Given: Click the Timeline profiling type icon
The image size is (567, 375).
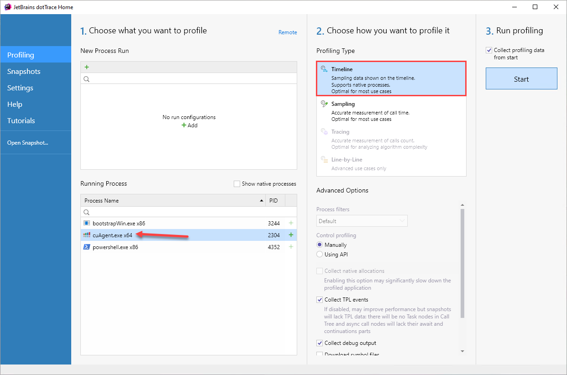Looking at the screenshot, I should (x=324, y=69).
